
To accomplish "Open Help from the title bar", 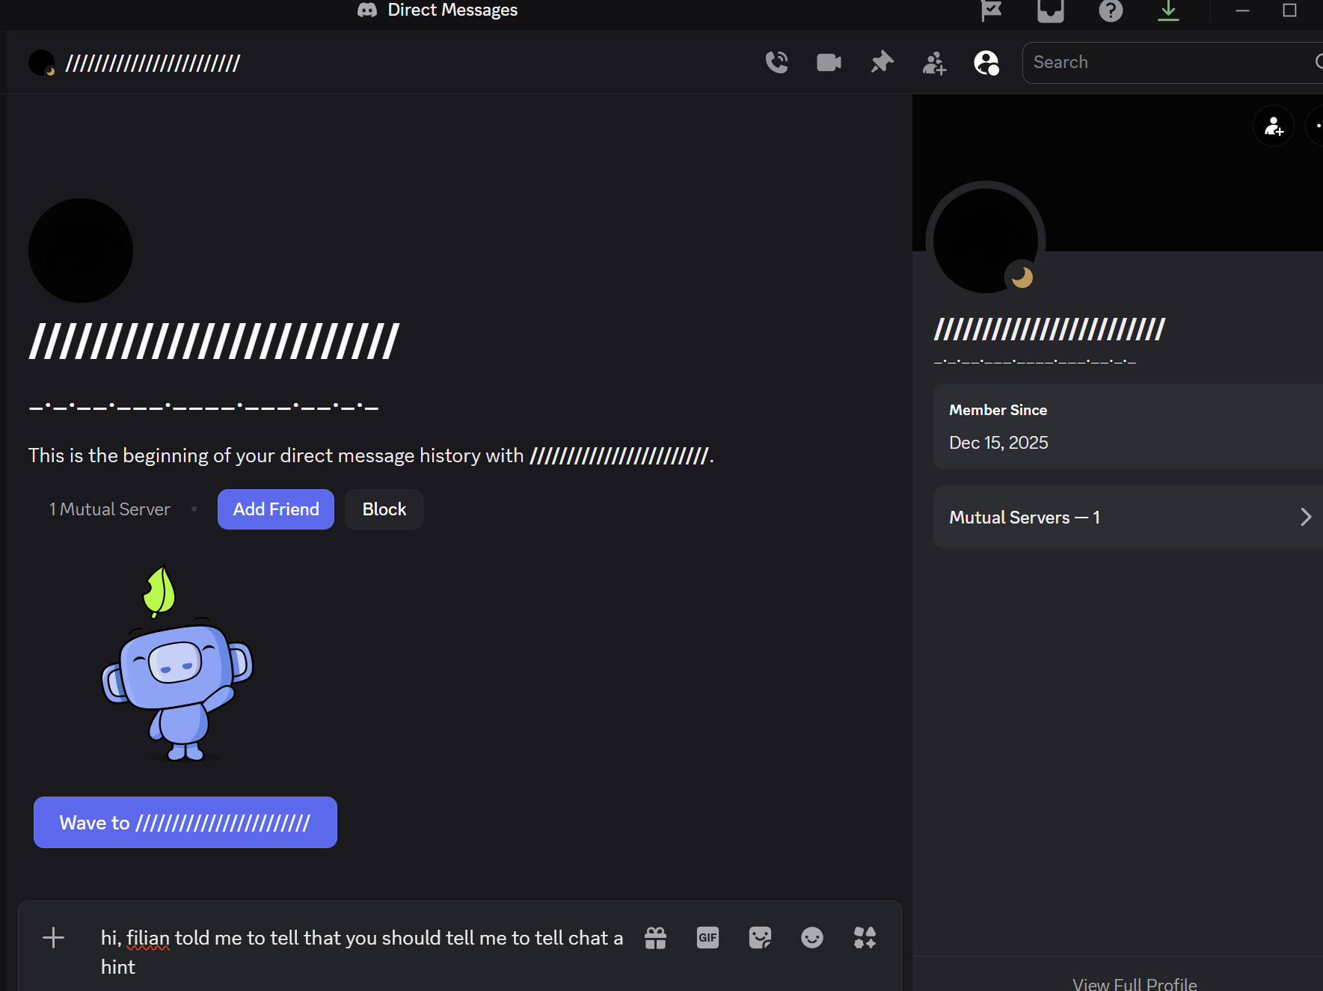I will 1111,10.
